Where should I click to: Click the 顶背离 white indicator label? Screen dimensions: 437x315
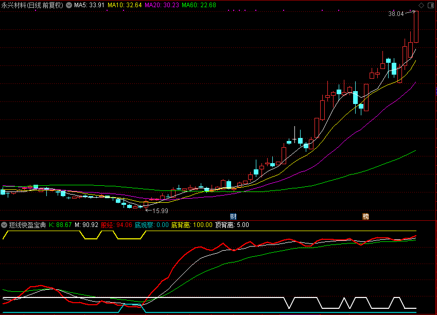[x=232, y=225]
